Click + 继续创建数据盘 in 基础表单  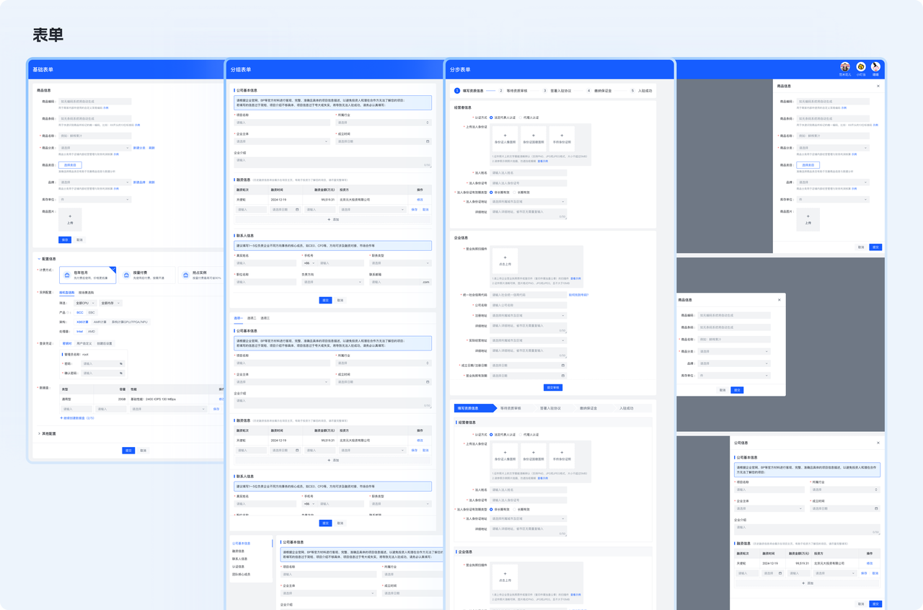click(x=77, y=418)
